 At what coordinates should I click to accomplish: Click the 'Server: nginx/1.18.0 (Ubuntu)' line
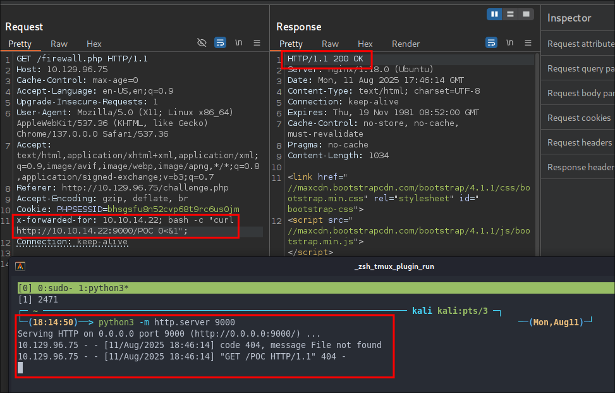(360, 70)
